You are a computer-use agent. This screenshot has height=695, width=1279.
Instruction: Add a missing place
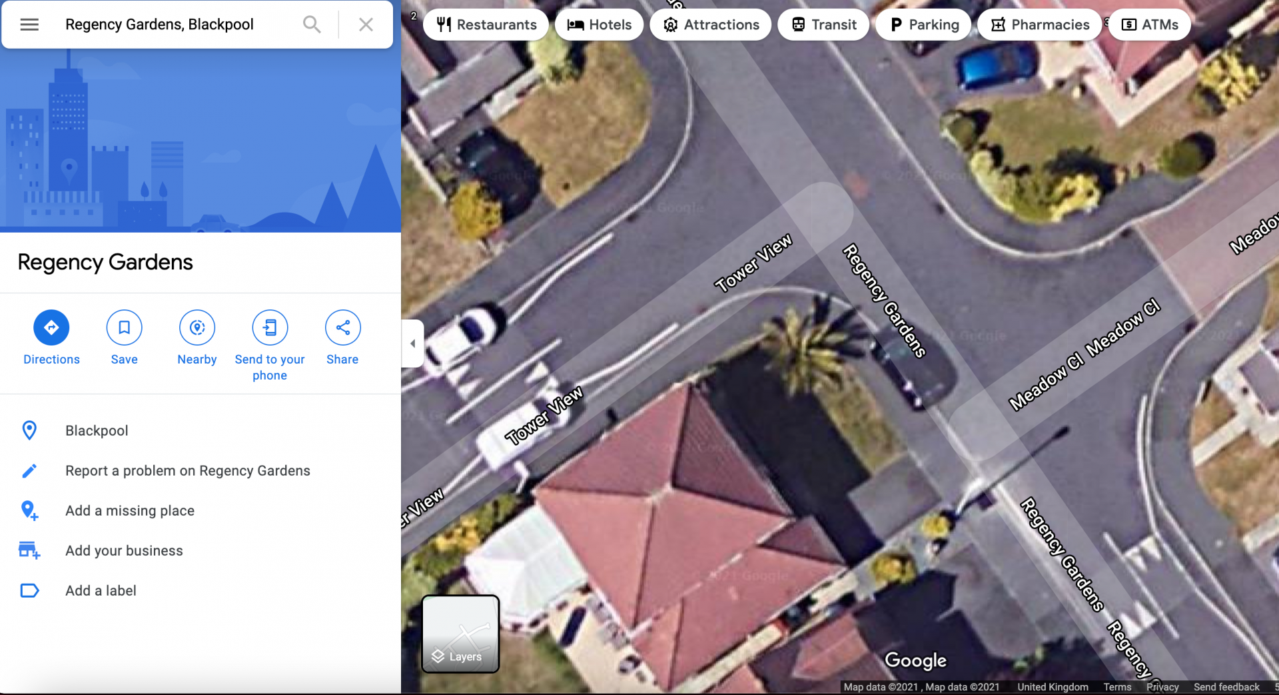(x=130, y=511)
